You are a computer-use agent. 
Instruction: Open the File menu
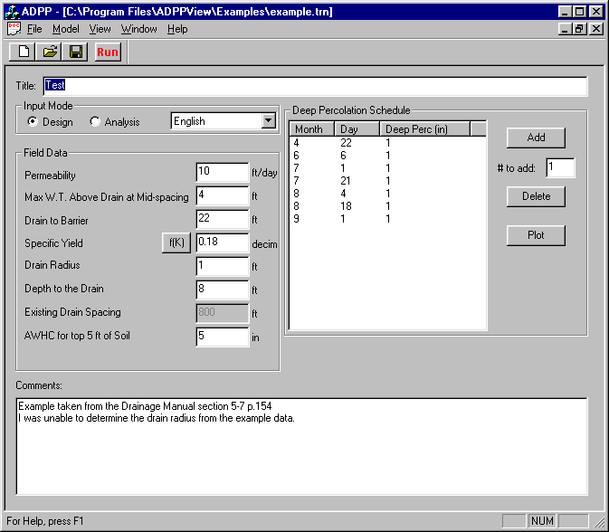click(34, 29)
